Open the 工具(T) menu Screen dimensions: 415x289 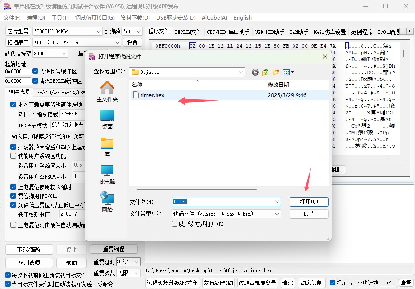[60, 18]
